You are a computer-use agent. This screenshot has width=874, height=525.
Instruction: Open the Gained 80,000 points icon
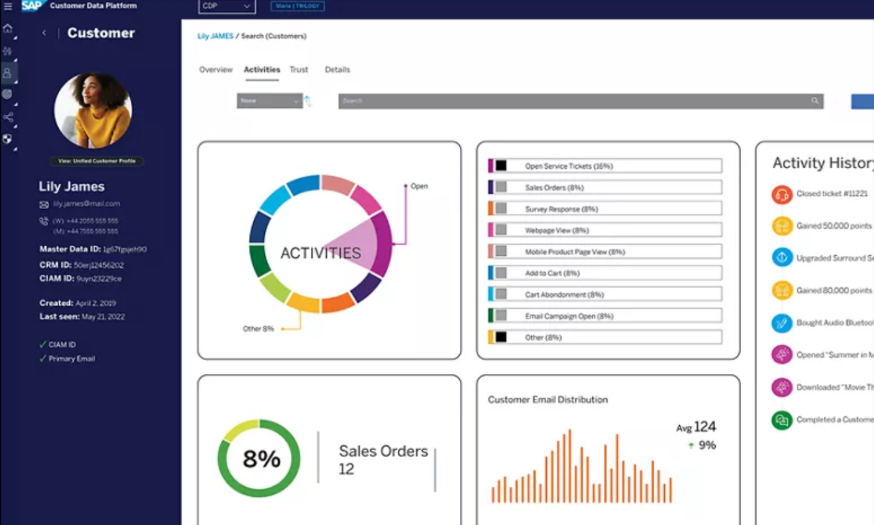coord(781,290)
